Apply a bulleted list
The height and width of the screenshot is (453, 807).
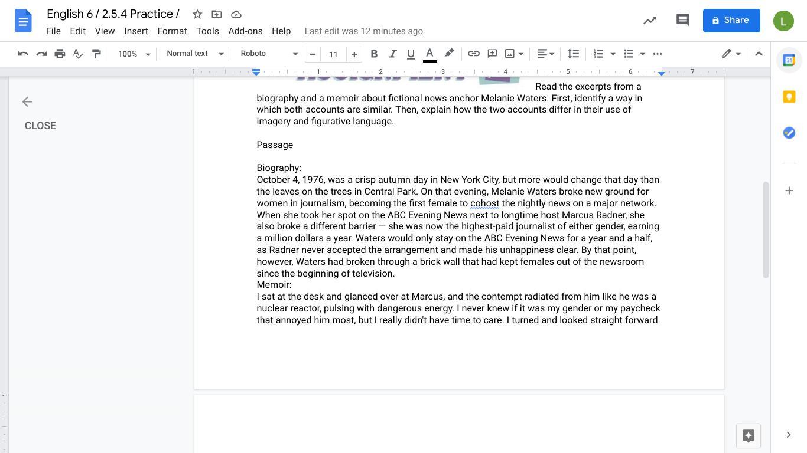click(x=629, y=54)
